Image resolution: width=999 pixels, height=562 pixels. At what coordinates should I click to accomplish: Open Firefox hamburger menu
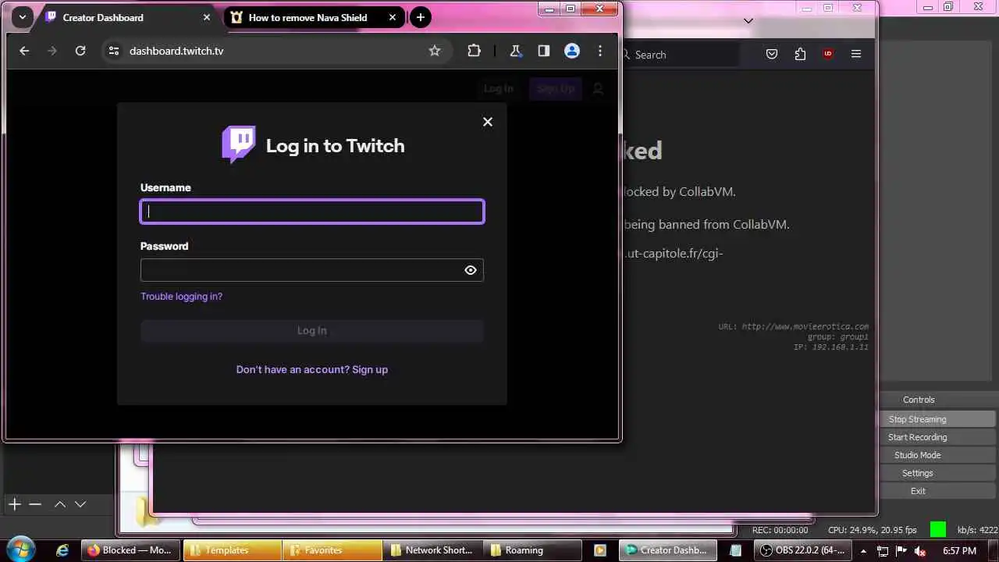pos(856,54)
